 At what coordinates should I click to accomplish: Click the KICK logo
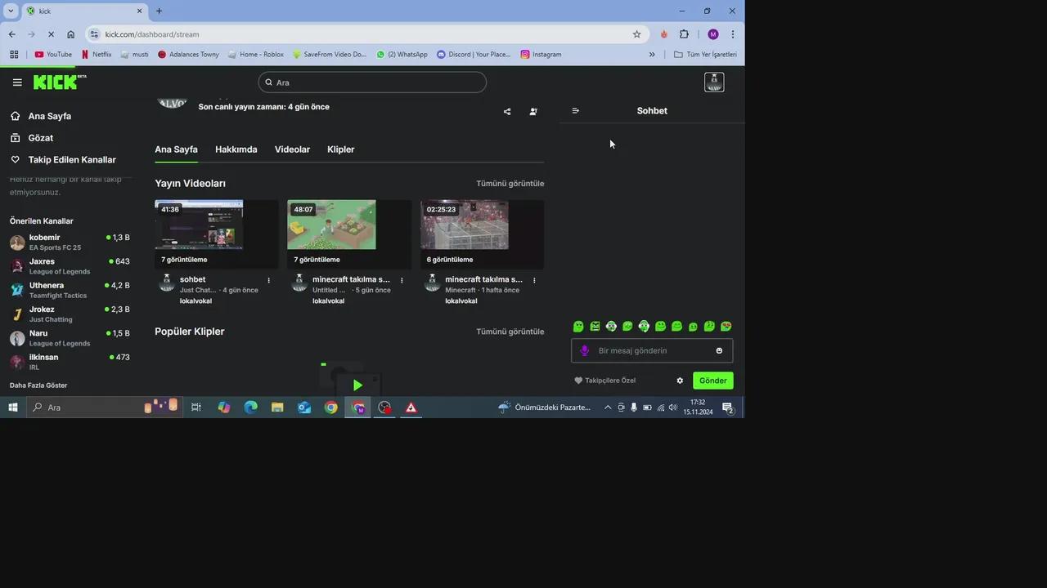[59, 82]
